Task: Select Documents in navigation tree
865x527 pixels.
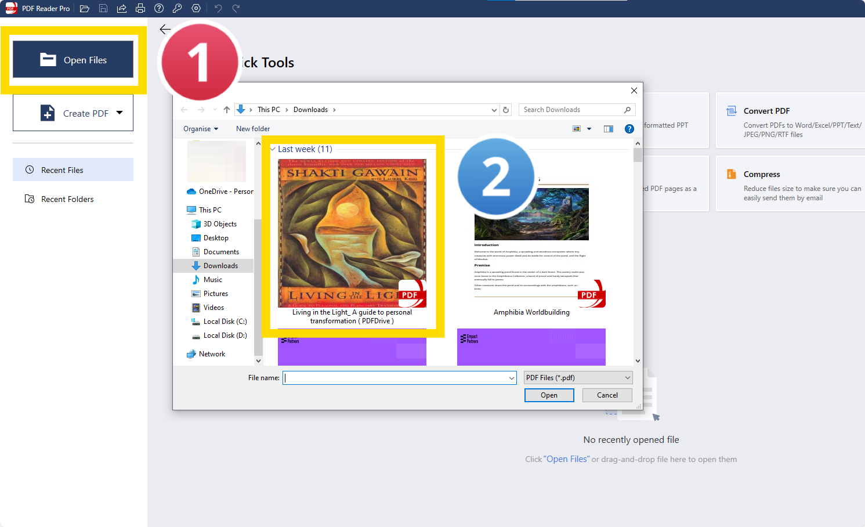Action: point(215,252)
